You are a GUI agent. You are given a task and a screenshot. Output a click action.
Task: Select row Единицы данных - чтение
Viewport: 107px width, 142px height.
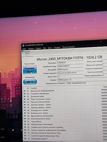(65, 105)
